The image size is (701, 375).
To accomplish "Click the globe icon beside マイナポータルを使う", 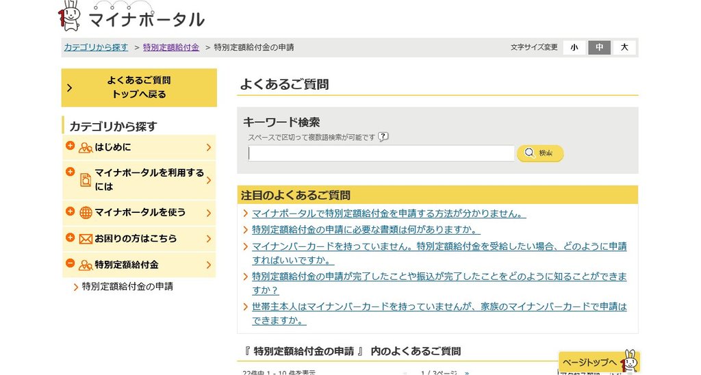I will (x=86, y=213).
